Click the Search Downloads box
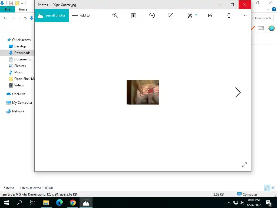 [262, 18]
